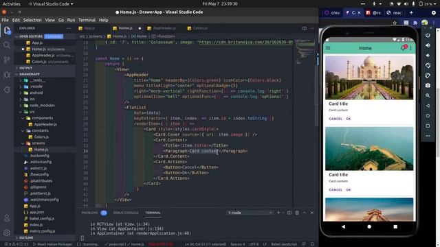Tap the Taj Mahal card image
The image size is (440, 247).
point(369,78)
